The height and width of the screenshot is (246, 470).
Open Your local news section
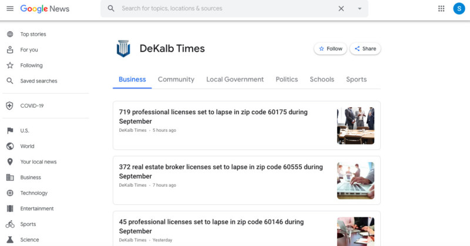coord(38,162)
